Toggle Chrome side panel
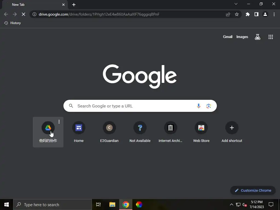 256,14
